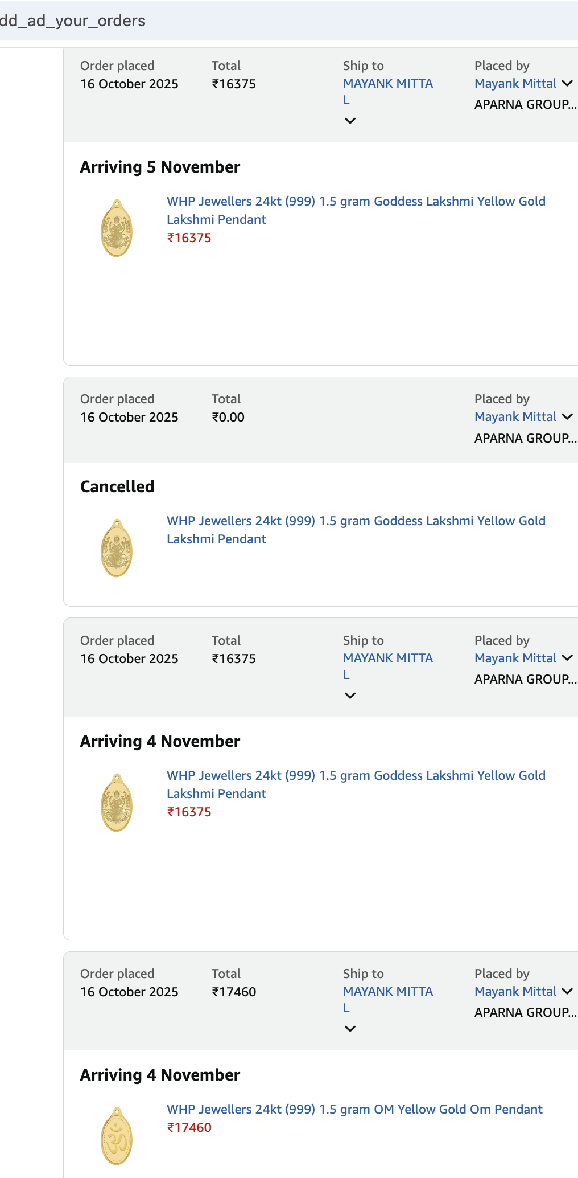Expand the third order's Ship to address arrow

[350, 696]
